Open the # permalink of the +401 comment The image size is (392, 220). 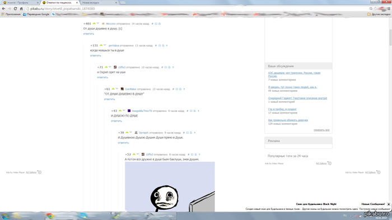click(x=152, y=24)
